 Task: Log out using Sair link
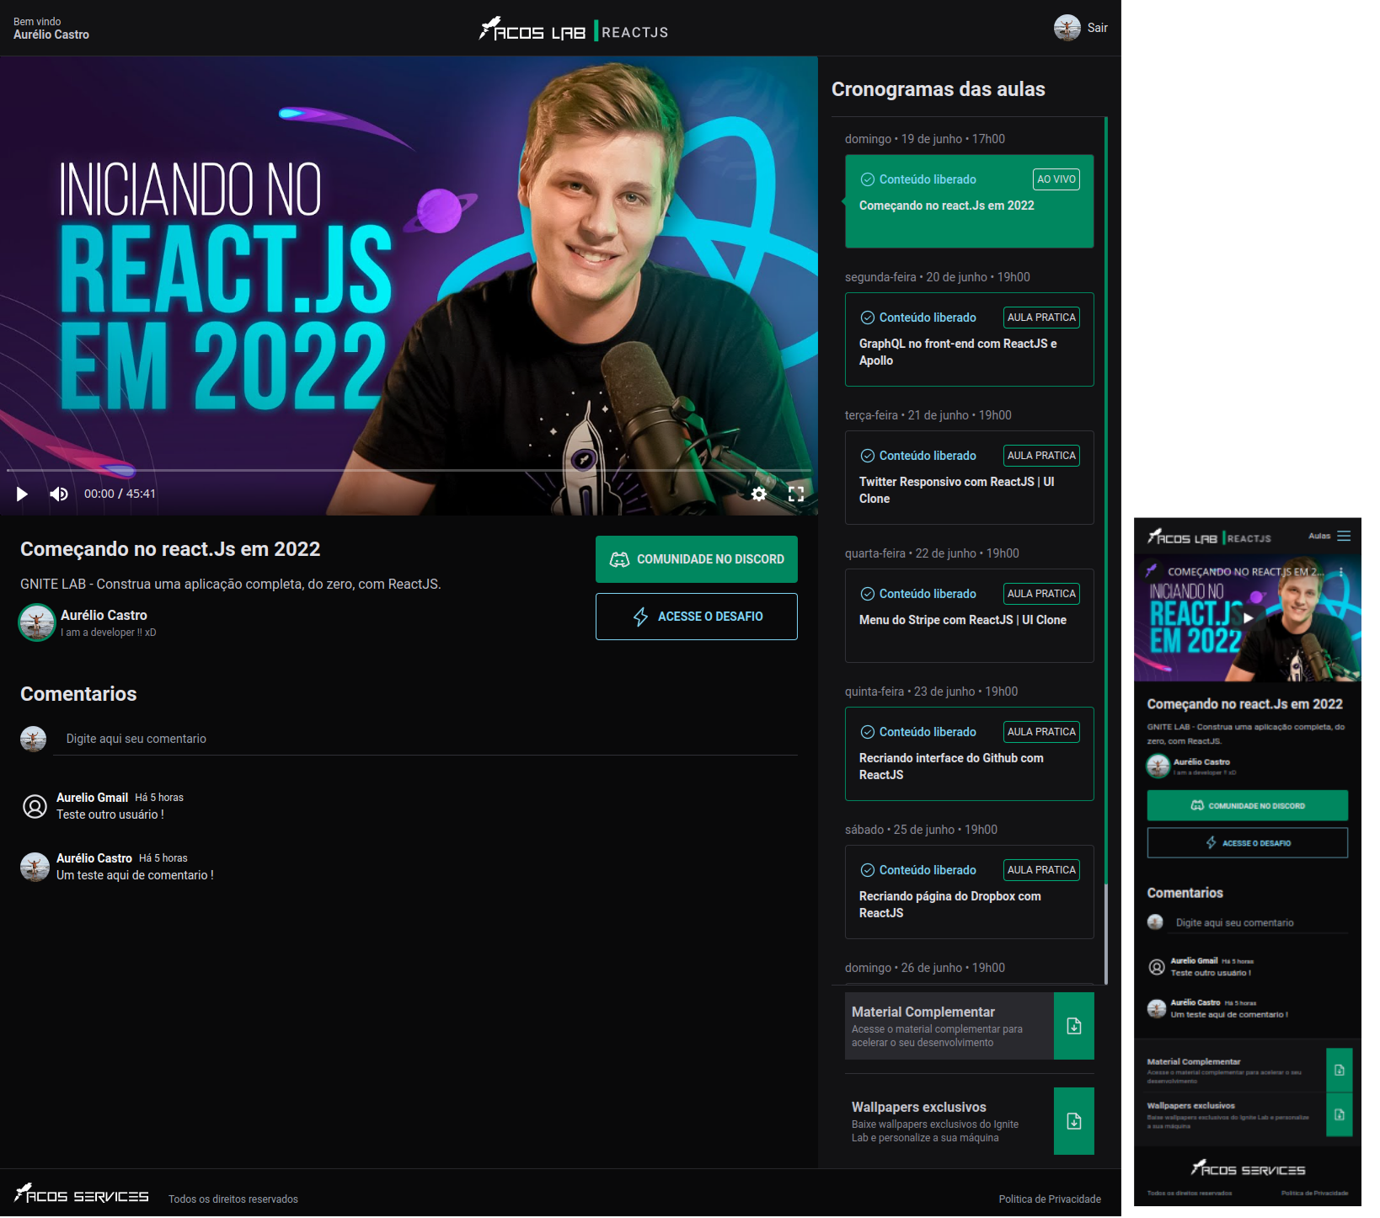[x=1097, y=28]
